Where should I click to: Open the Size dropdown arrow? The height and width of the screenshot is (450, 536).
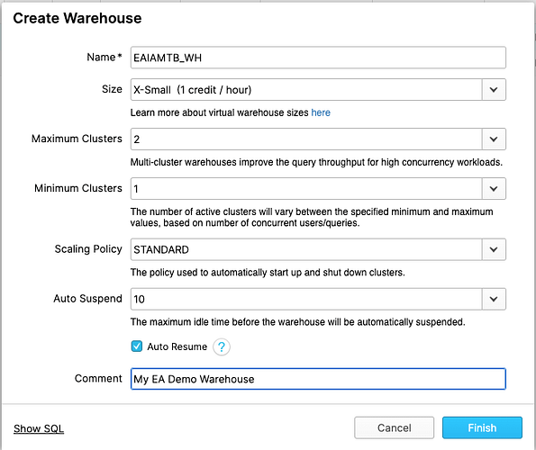(x=494, y=90)
